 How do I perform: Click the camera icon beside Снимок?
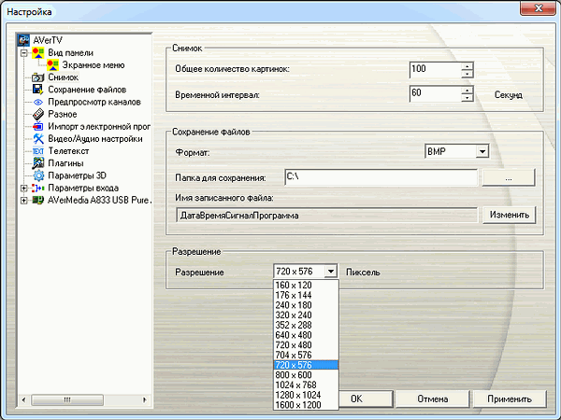[38, 77]
